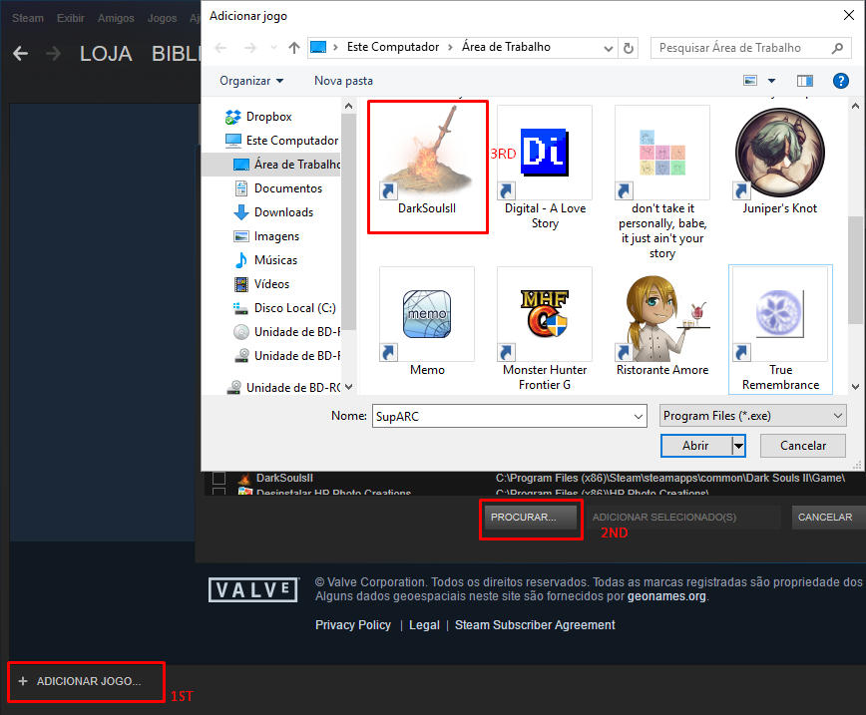Image resolution: width=866 pixels, height=715 pixels.
Task: Open the Exibir menu
Action: pos(71,18)
